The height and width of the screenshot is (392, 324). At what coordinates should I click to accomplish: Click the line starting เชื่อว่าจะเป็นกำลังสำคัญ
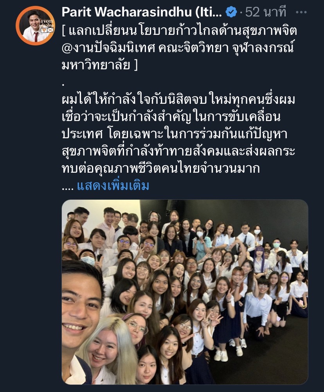pos(171,117)
